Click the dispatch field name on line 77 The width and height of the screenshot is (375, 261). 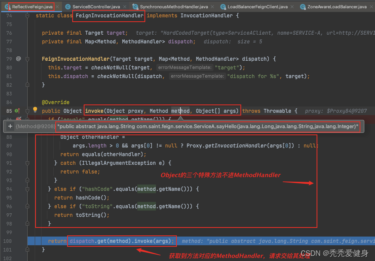[180, 41]
